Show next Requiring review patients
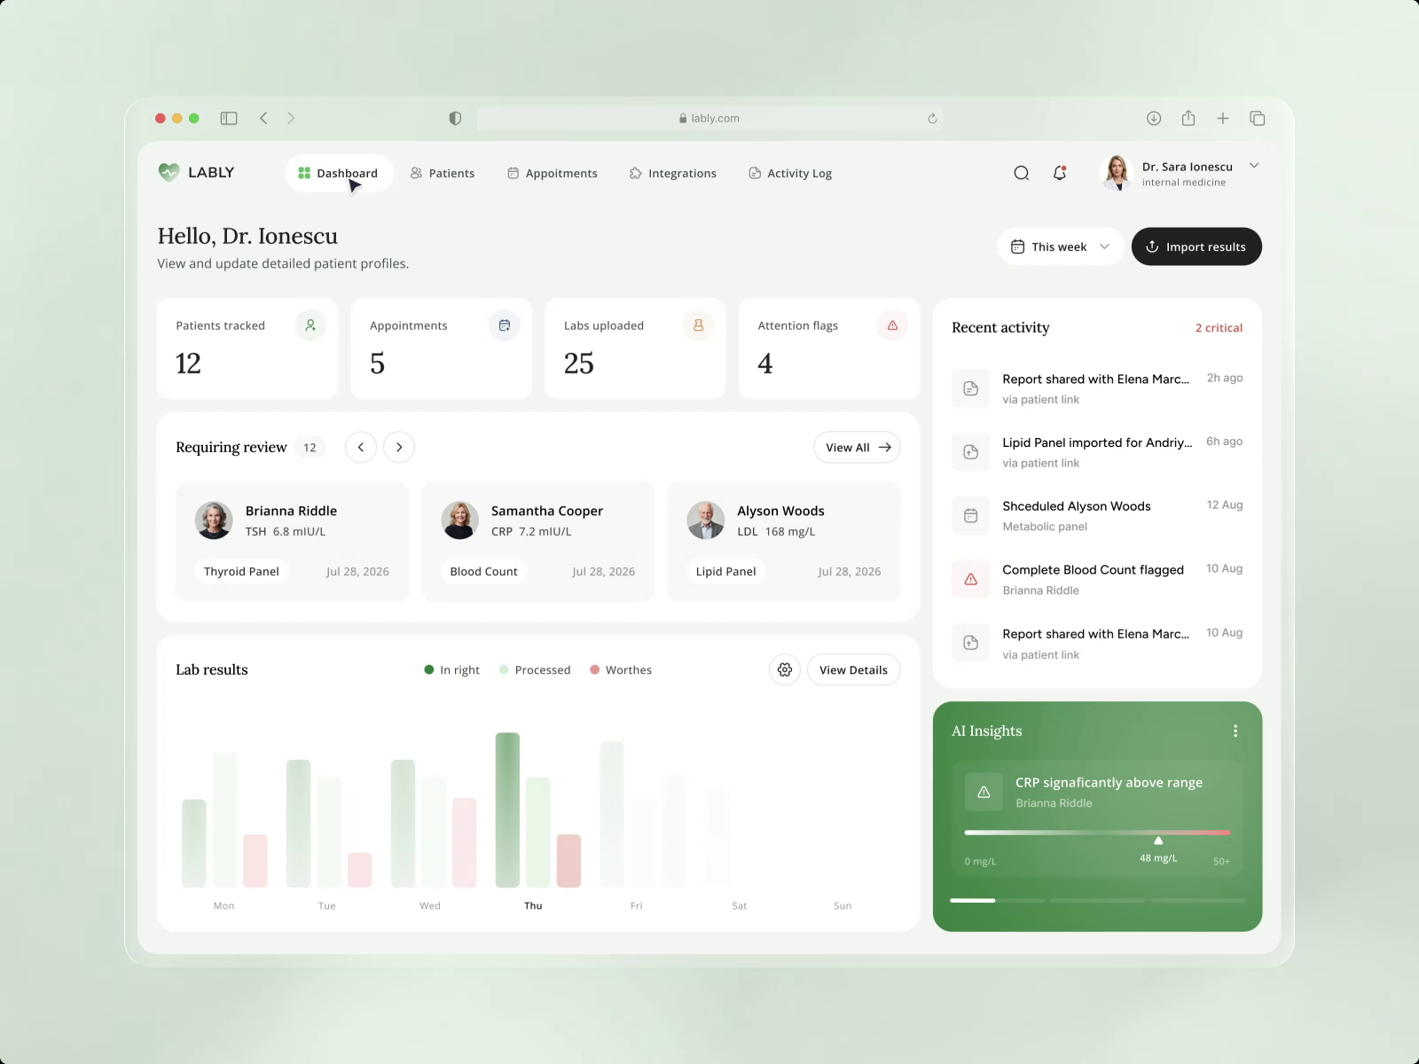This screenshot has height=1064, width=1419. 399,447
